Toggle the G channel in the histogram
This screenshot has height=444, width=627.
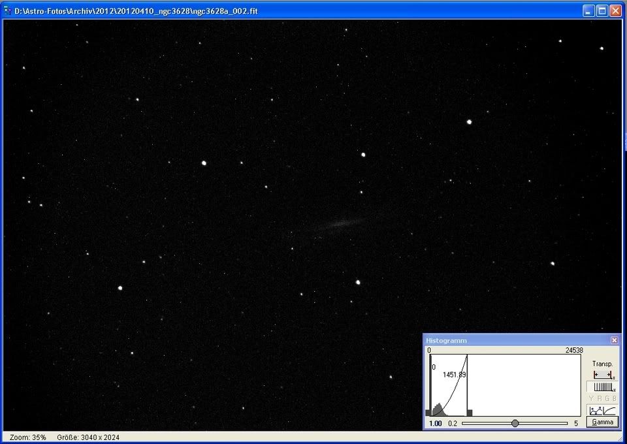pyautogui.click(x=607, y=398)
